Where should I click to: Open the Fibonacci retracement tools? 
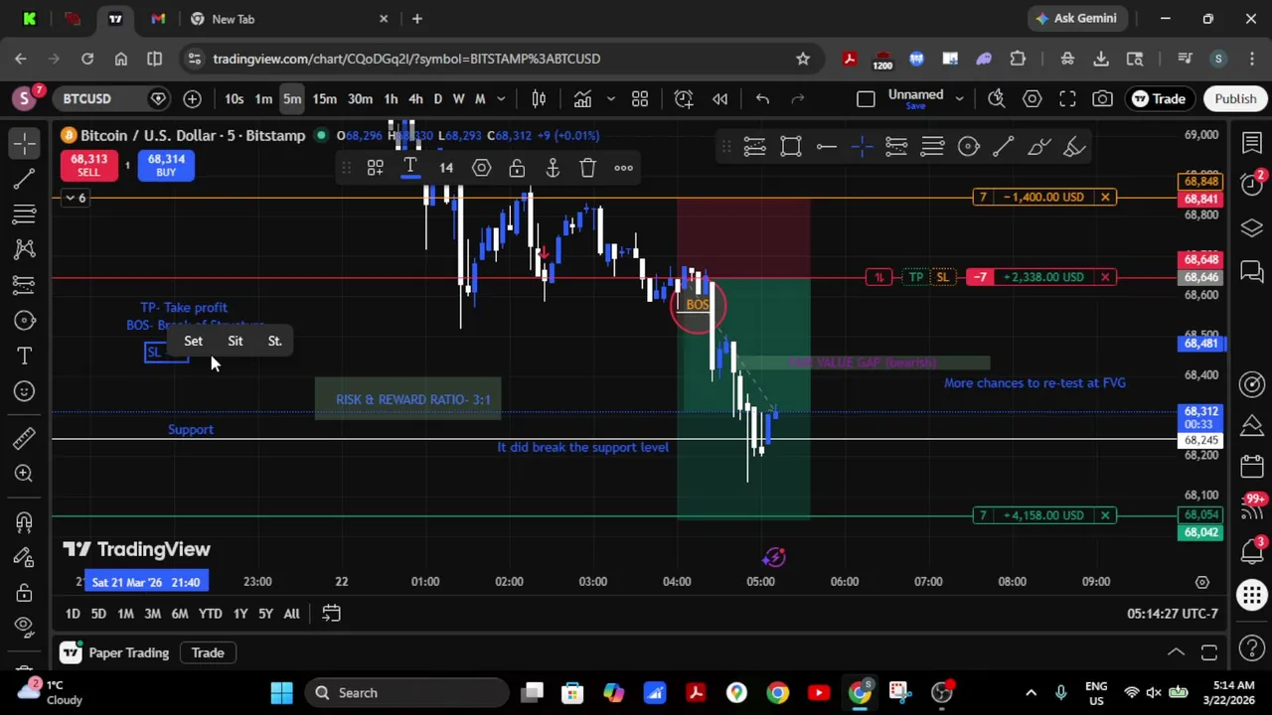click(x=25, y=214)
